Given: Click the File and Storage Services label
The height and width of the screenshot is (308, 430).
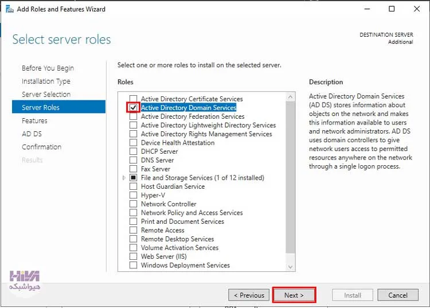Looking at the screenshot, I should click(202, 178).
